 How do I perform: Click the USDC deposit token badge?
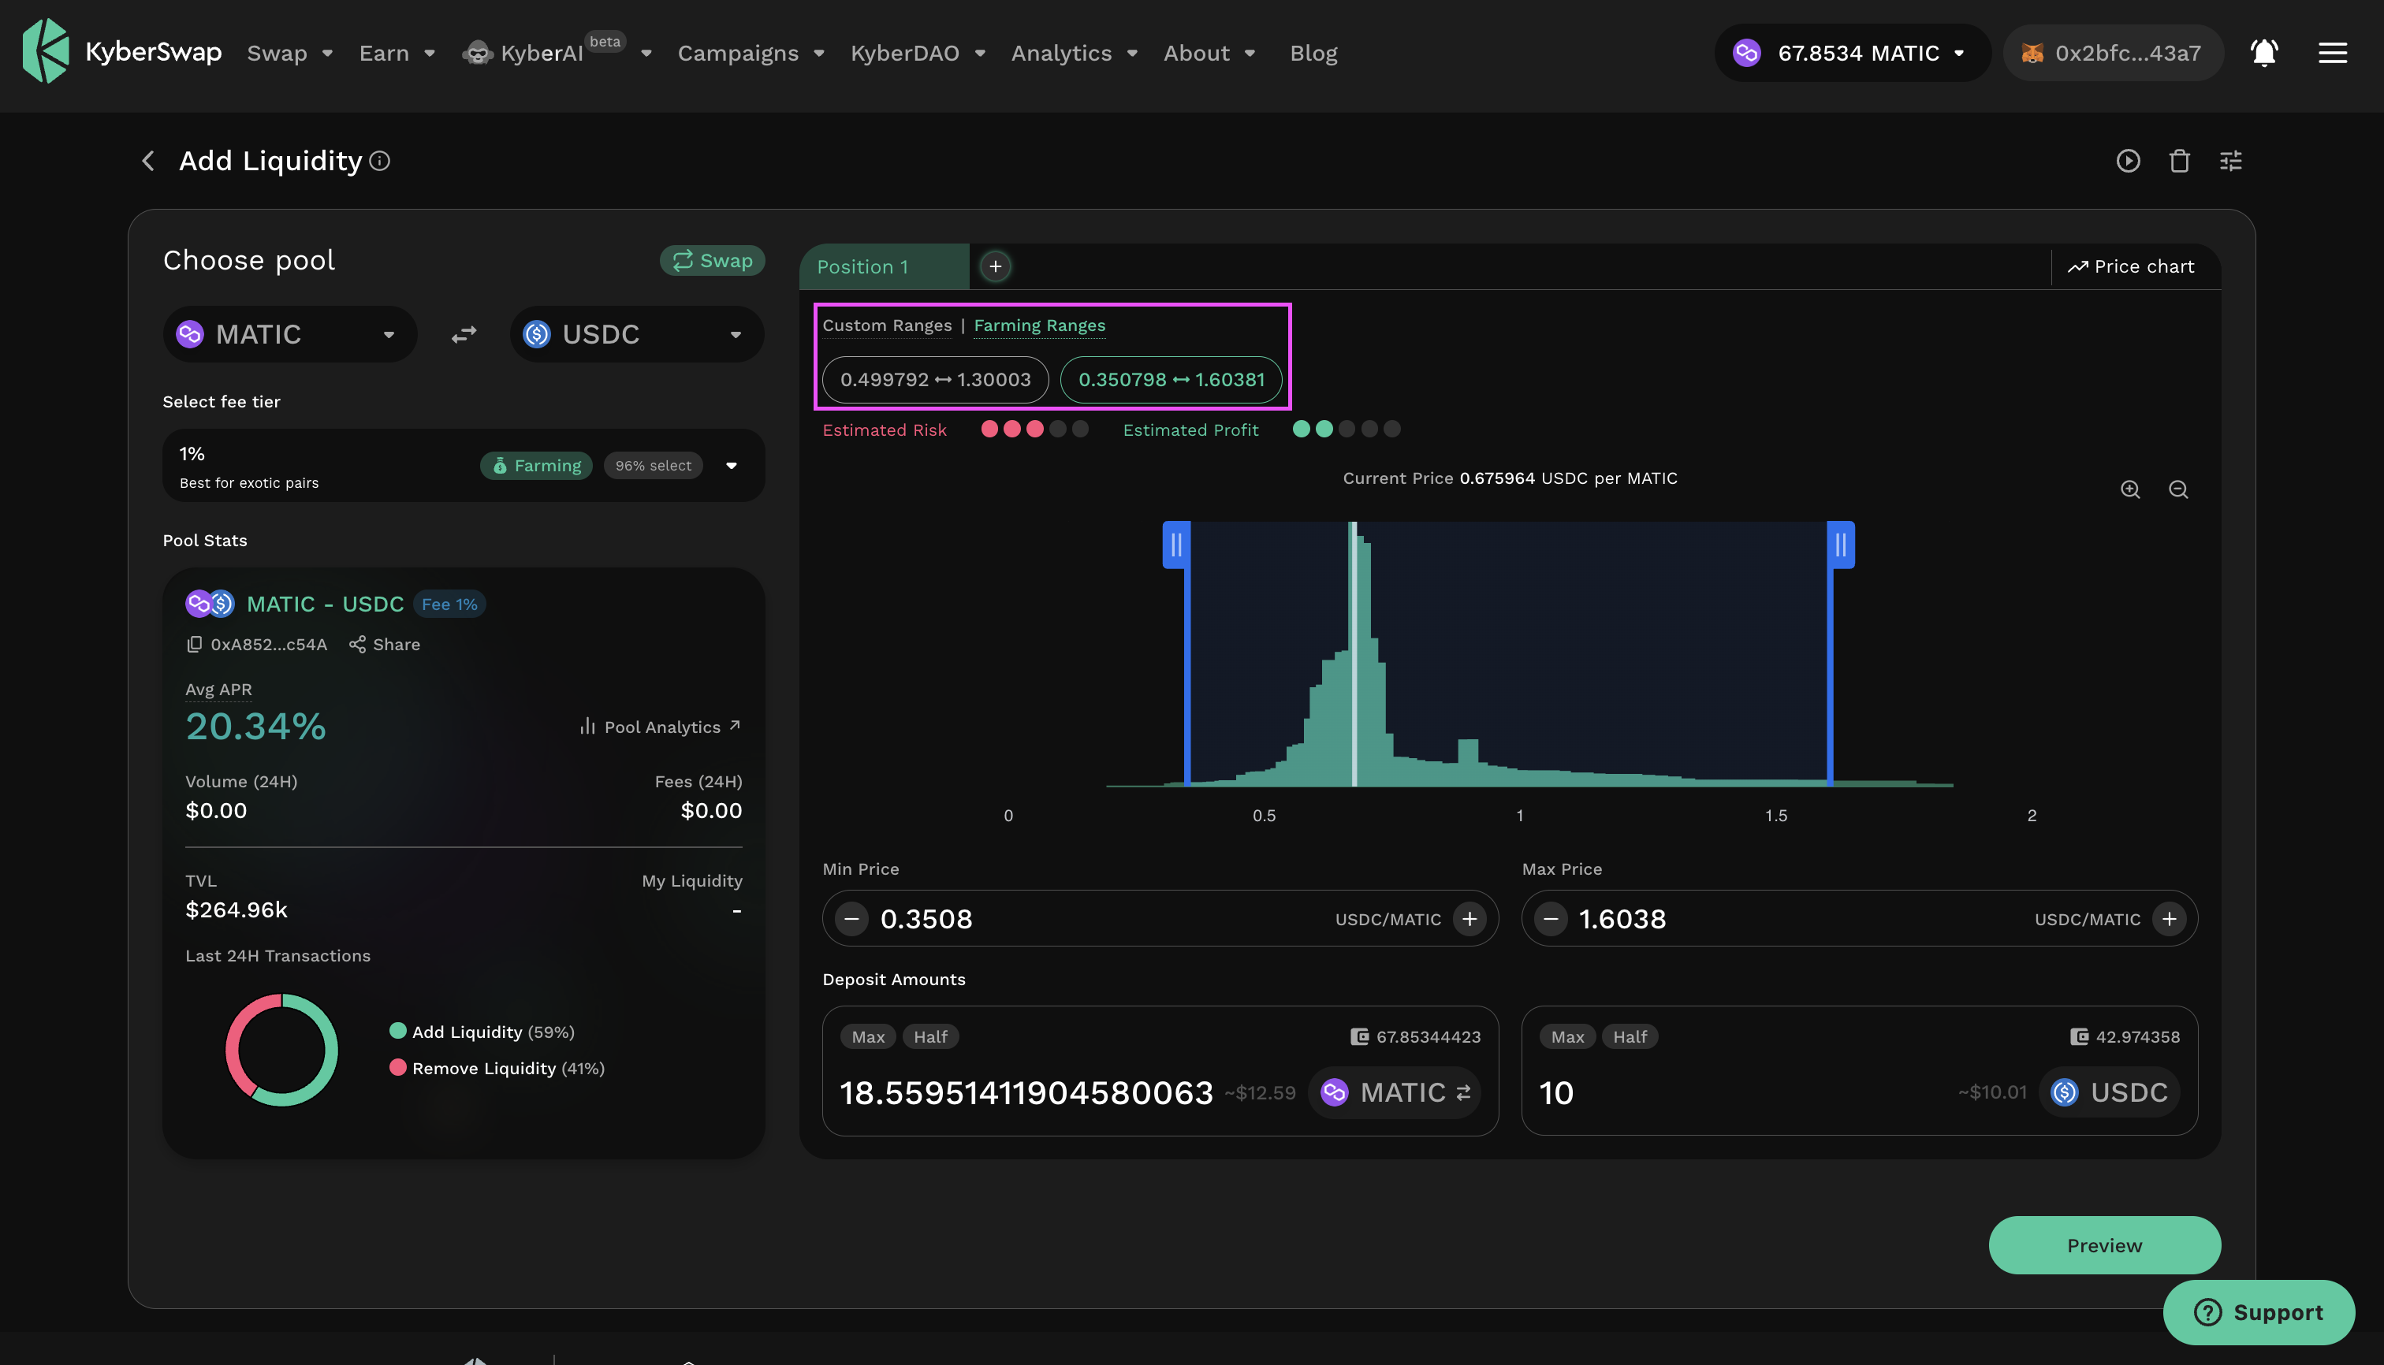(x=2110, y=1092)
